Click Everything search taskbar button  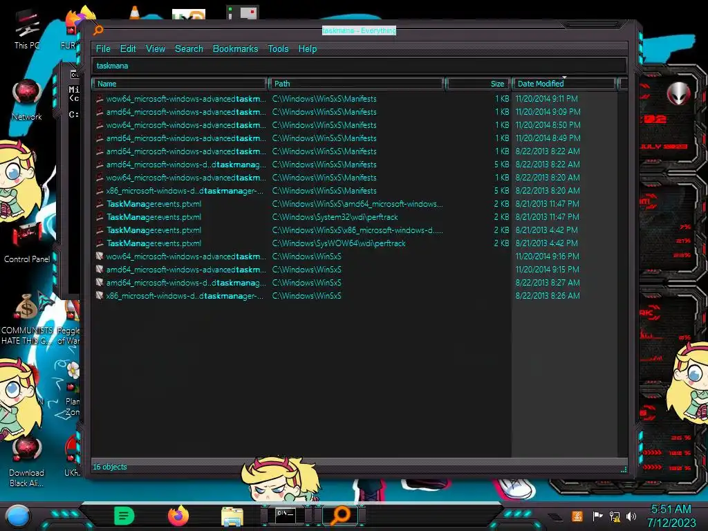click(341, 515)
